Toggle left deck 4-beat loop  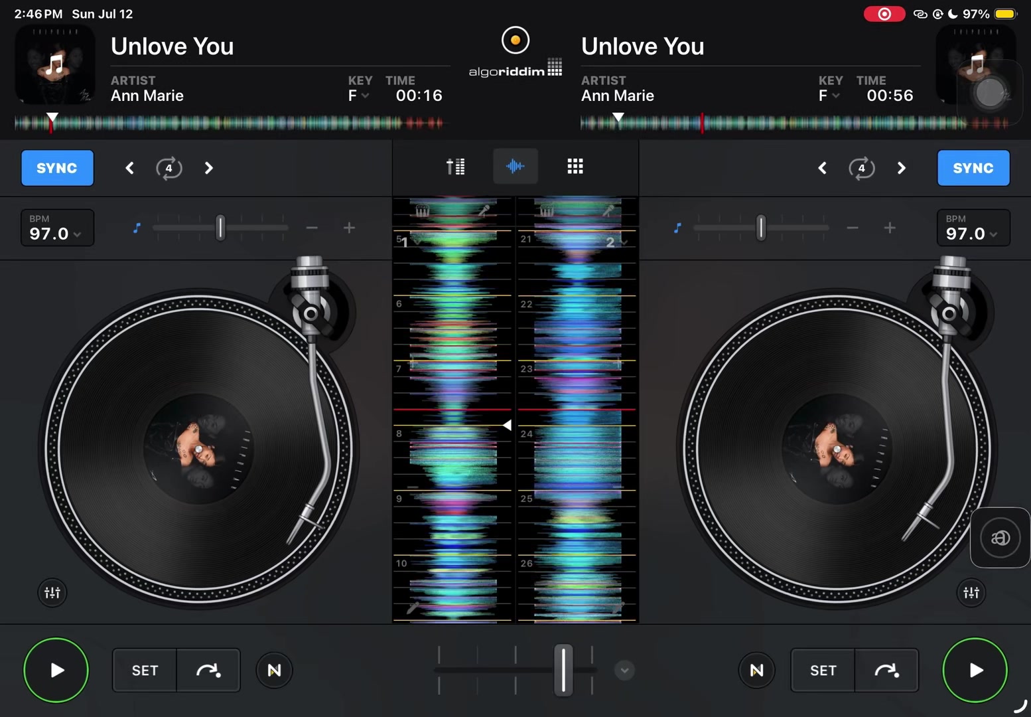coord(169,168)
